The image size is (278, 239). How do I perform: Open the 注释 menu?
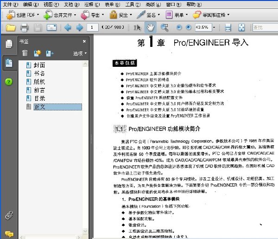92,5
